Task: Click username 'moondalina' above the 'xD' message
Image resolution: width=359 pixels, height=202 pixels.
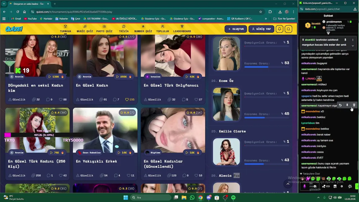Action: [312, 111]
